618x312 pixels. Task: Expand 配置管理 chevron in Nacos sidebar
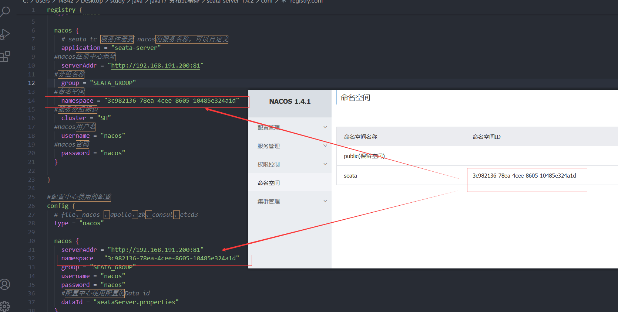tap(325, 127)
